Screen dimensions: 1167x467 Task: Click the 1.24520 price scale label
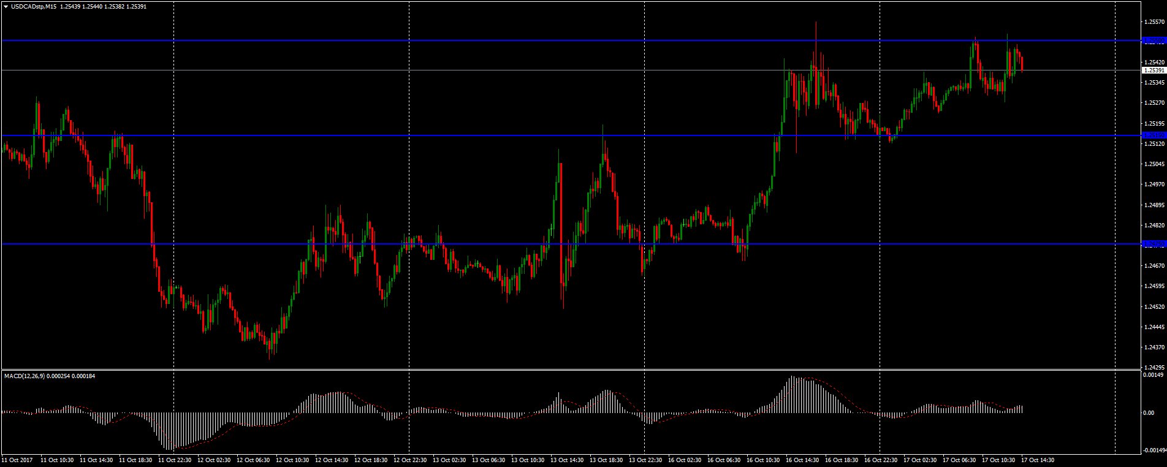[x=1154, y=306]
